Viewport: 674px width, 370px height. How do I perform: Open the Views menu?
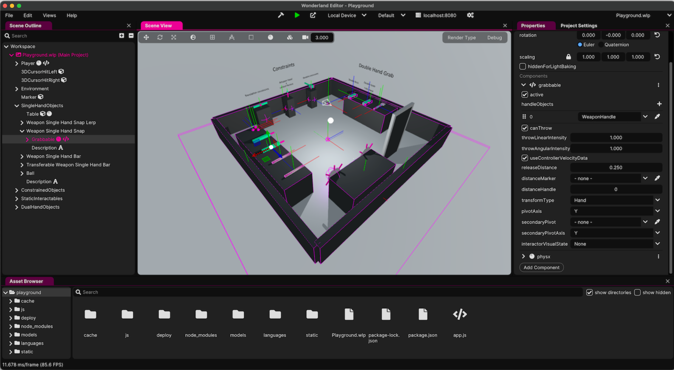pyautogui.click(x=49, y=15)
